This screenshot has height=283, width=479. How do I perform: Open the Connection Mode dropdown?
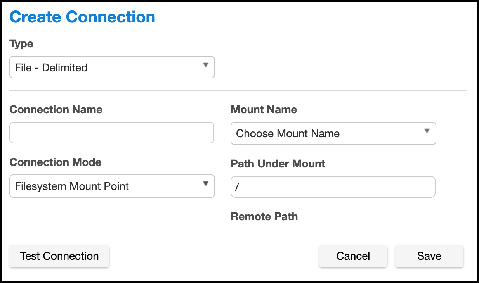pyautogui.click(x=112, y=186)
